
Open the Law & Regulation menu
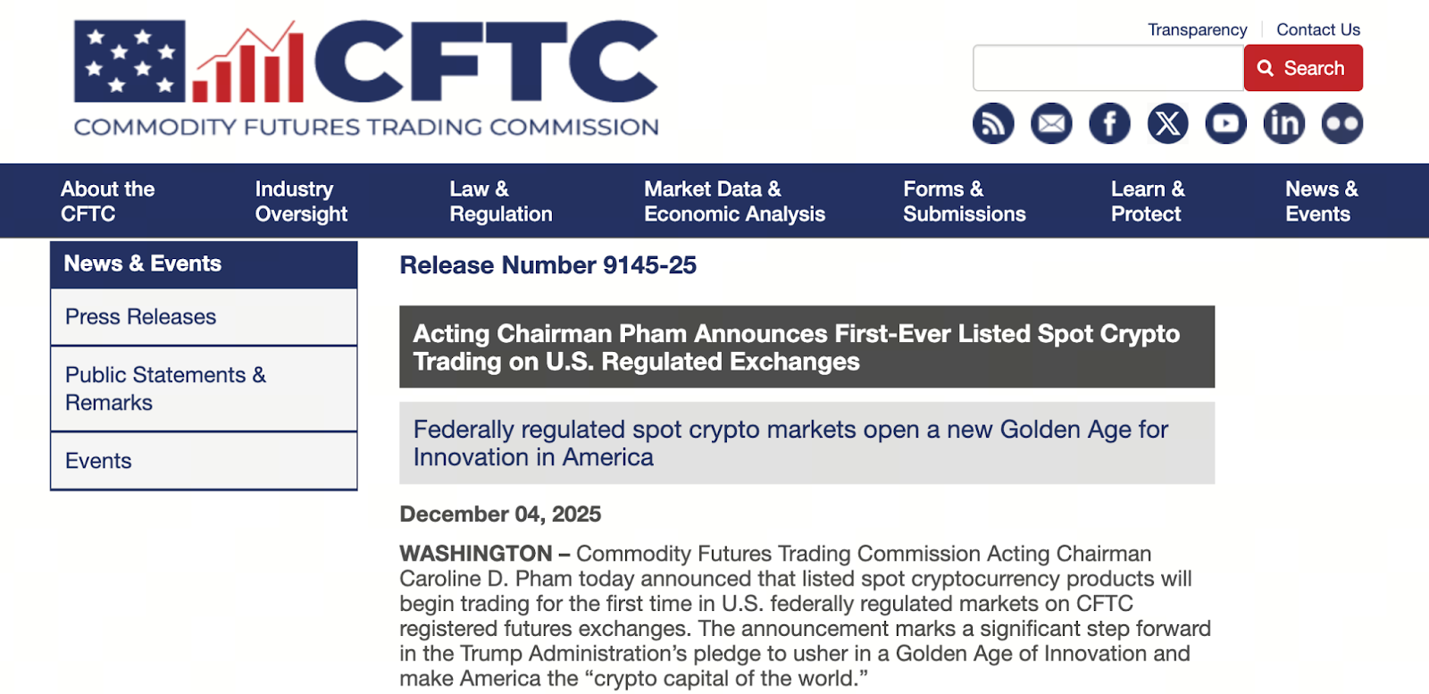pos(500,201)
